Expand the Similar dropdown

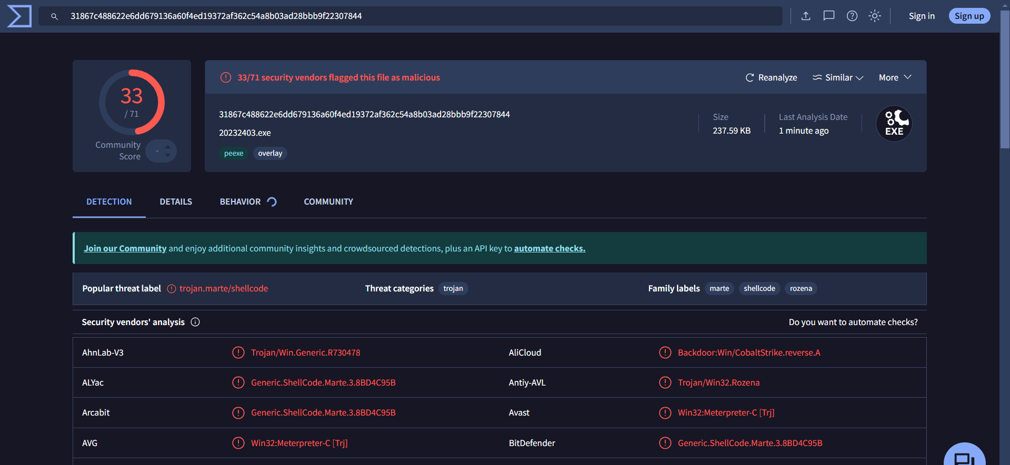(838, 77)
